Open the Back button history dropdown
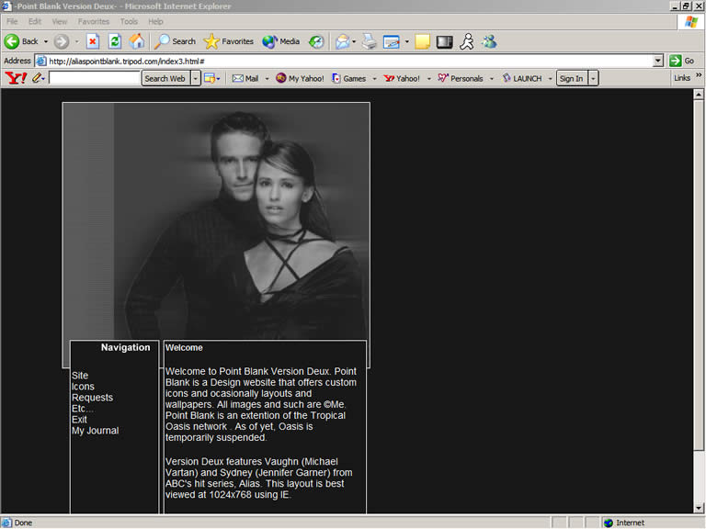Image resolution: width=706 pixels, height=529 pixels. [46, 41]
